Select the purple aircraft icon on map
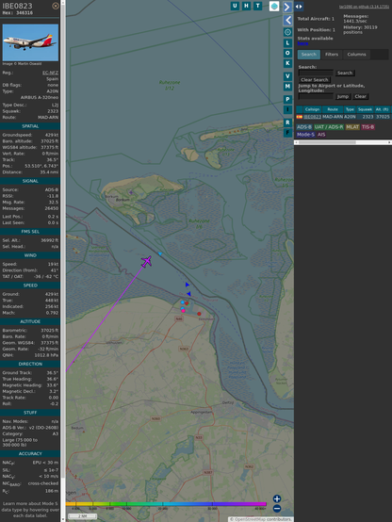 (x=147, y=261)
